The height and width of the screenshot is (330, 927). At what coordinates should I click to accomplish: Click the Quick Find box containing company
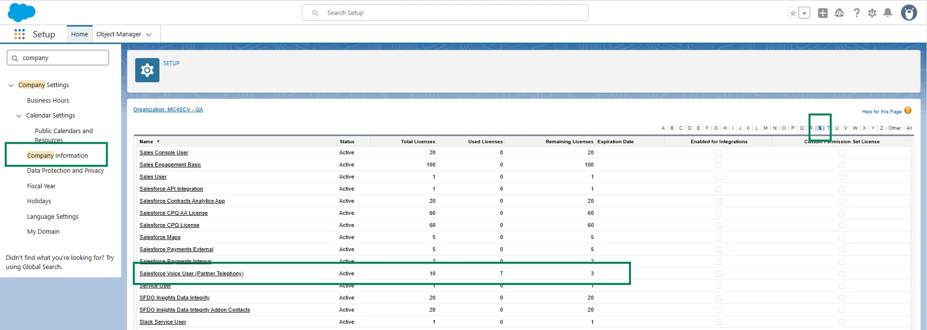[x=58, y=58]
